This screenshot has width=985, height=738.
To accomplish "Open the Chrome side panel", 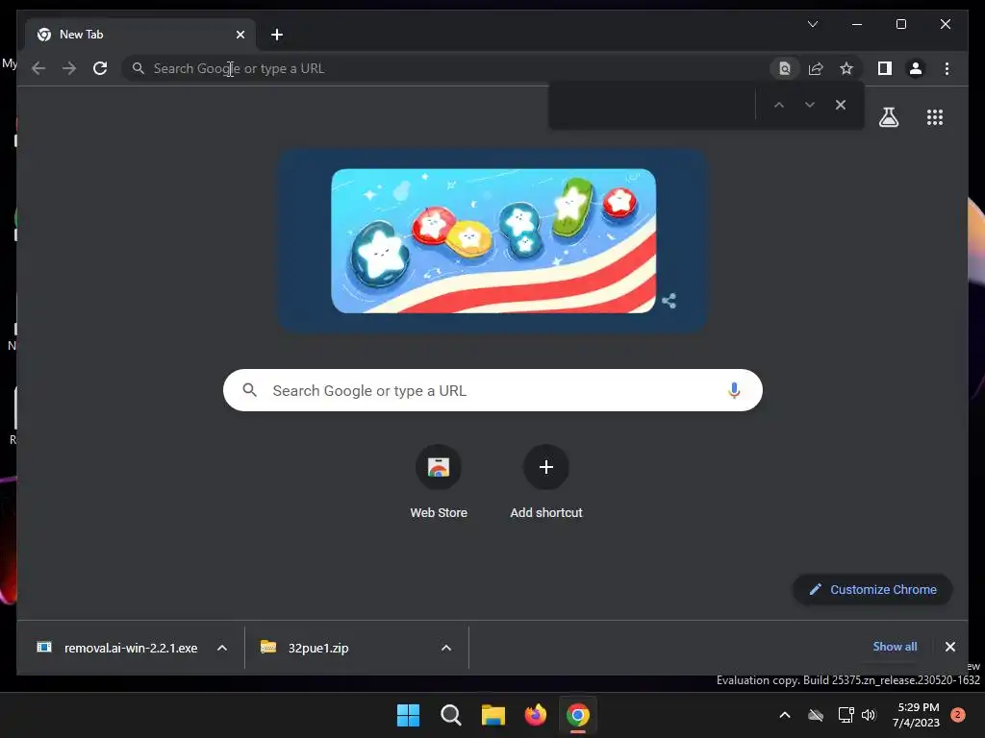I will (x=885, y=68).
